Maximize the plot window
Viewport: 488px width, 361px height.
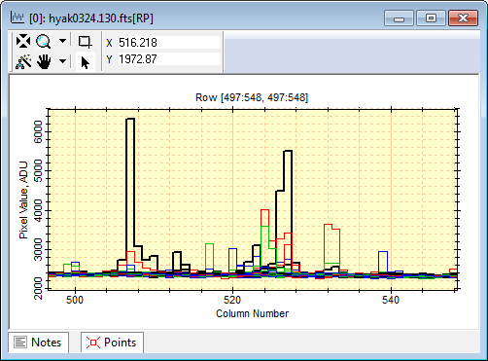pos(431,18)
